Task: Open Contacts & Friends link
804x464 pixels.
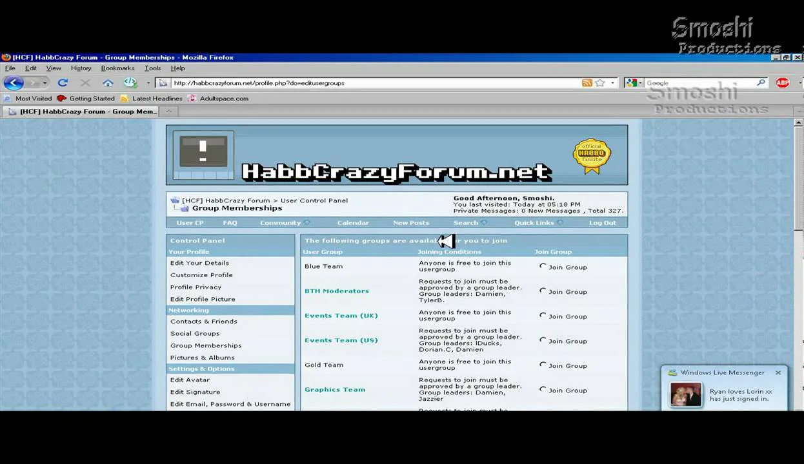Action: coord(203,322)
